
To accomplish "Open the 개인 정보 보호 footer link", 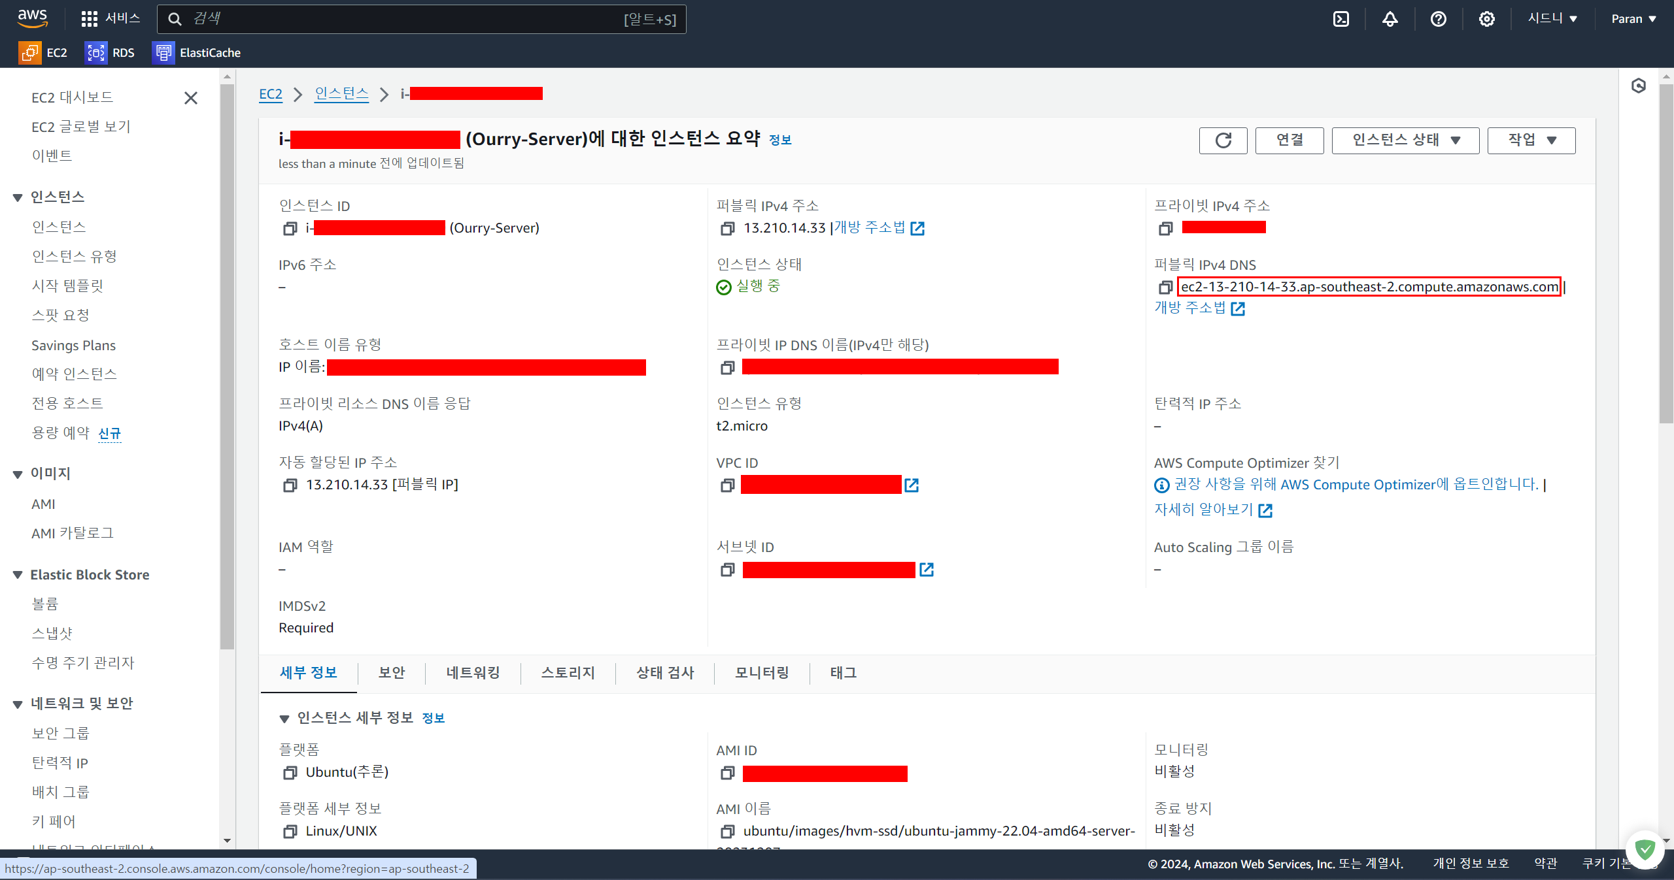I will (x=1471, y=864).
